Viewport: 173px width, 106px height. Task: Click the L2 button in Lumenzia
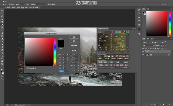click(x=122, y=36)
